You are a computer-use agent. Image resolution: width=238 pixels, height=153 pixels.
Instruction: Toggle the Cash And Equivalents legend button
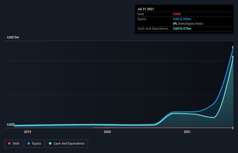(67, 144)
